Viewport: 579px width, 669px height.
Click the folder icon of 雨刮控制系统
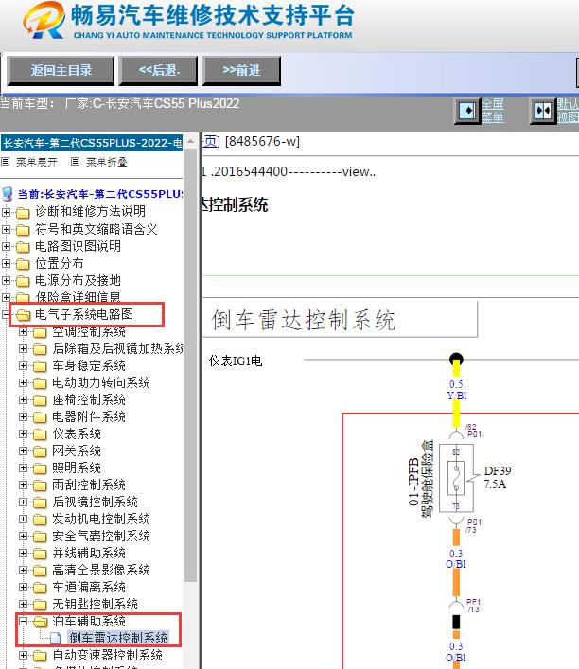pyautogui.click(x=40, y=485)
